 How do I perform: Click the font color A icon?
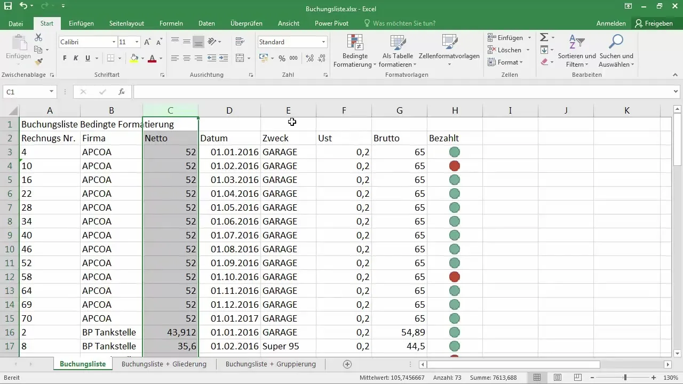pyautogui.click(x=152, y=58)
